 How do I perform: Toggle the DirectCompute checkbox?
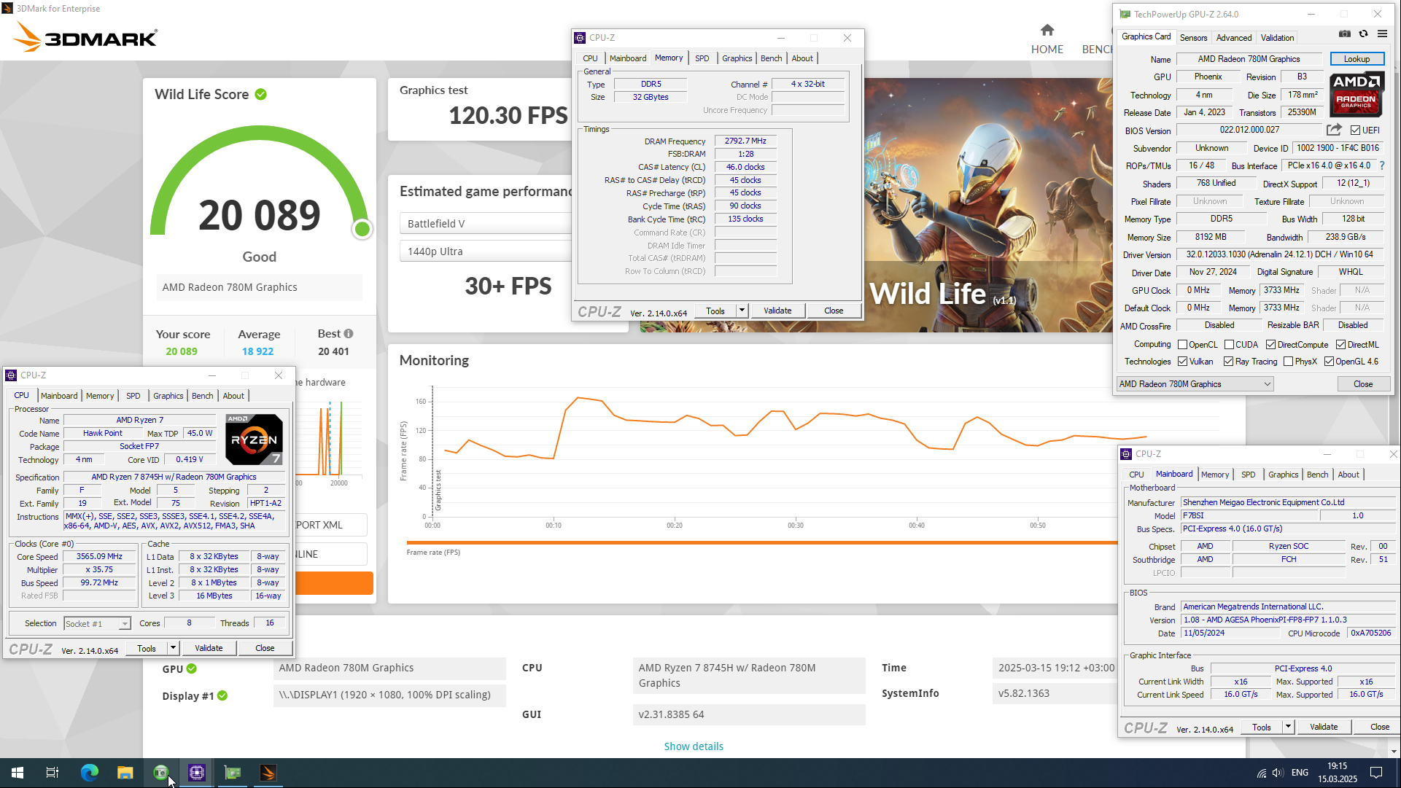pos(1270,345)
